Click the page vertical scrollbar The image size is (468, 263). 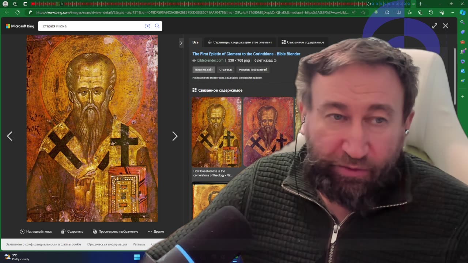click(455, 77)
